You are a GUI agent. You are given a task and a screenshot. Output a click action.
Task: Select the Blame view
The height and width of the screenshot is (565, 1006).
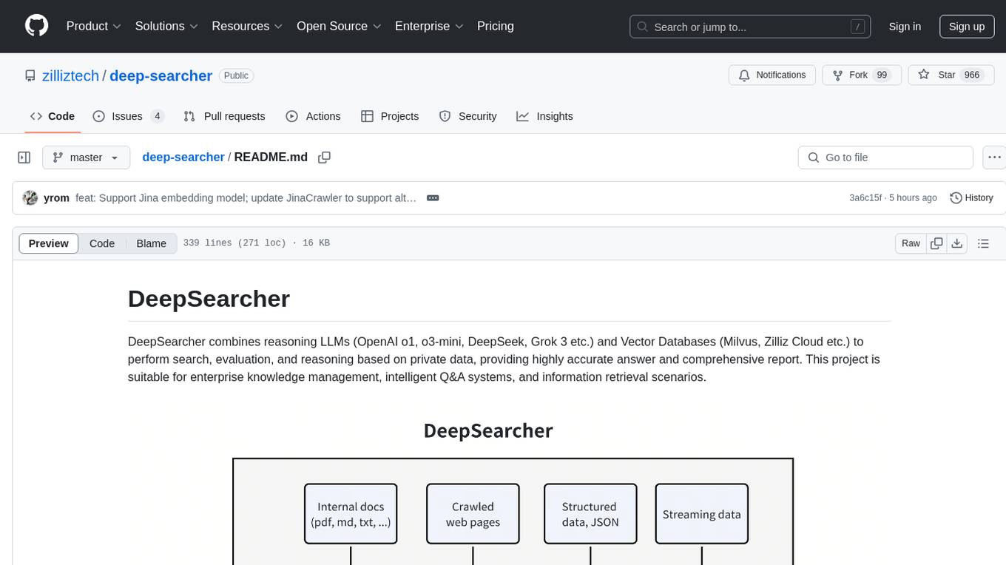152,243
